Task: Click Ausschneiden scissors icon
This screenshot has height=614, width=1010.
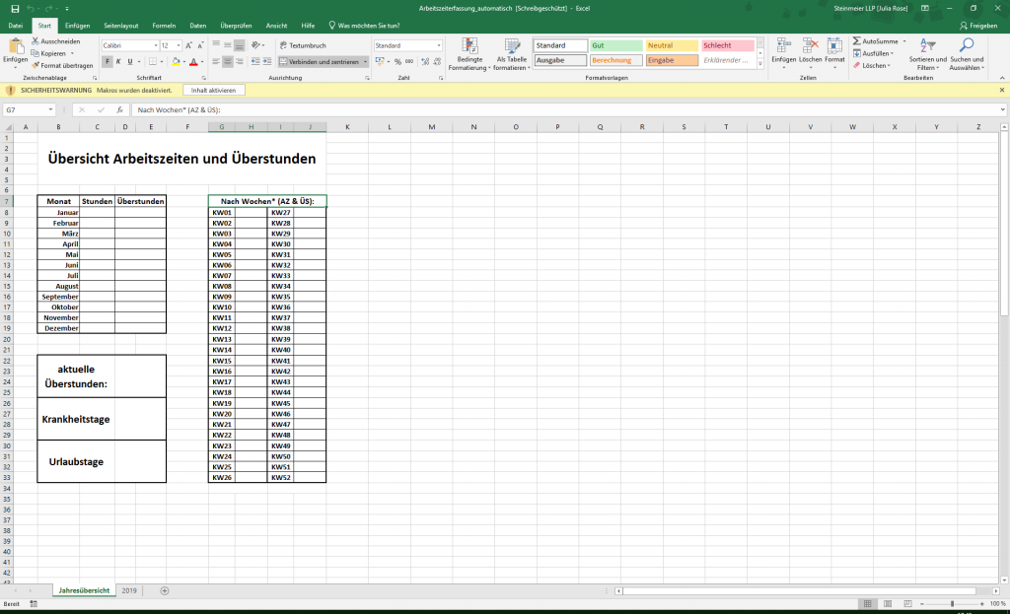Action: pos(36,41)
